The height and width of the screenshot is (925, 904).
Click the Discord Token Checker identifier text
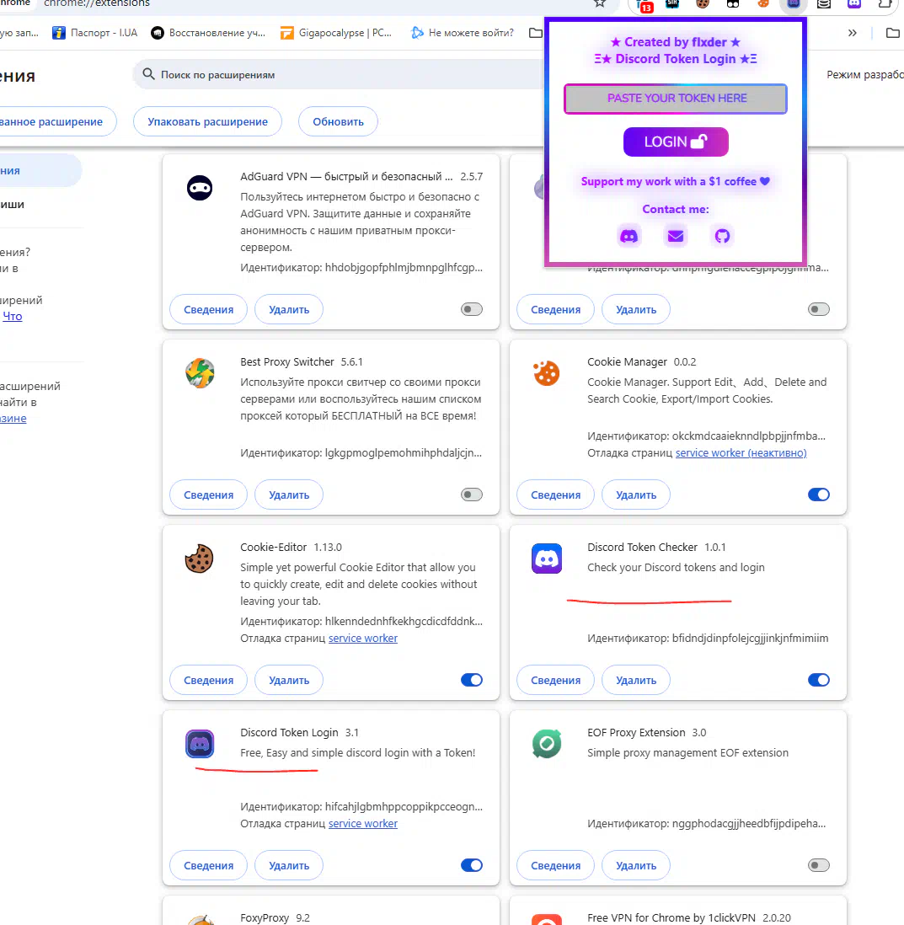pyautogui.click(x=708, y=638)
